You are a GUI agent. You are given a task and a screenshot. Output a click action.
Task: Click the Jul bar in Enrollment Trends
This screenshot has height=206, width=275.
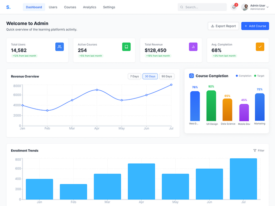pyautogui.click(x=243, y=179)
